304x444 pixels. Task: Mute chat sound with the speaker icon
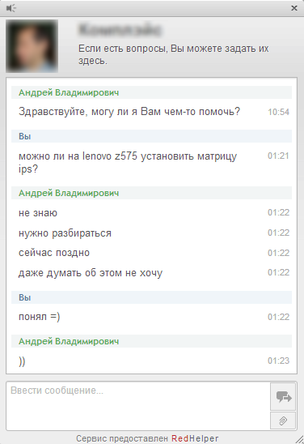11,8
